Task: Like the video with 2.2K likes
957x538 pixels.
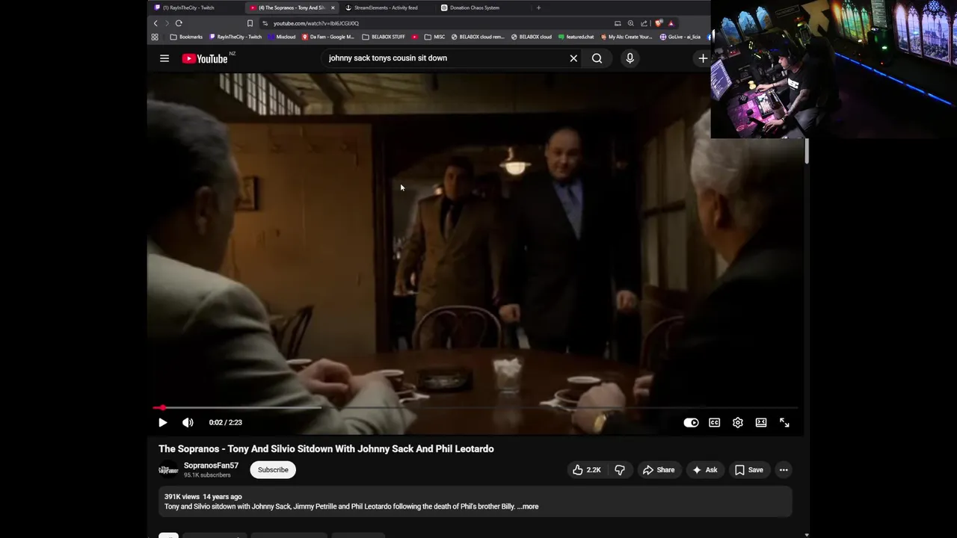Action: click(x=587, y=470)
